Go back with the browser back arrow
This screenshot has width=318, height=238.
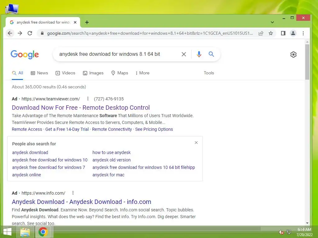click(x=10, y=33)
